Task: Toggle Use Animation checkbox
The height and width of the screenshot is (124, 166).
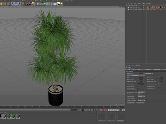Action: [138, 86]
